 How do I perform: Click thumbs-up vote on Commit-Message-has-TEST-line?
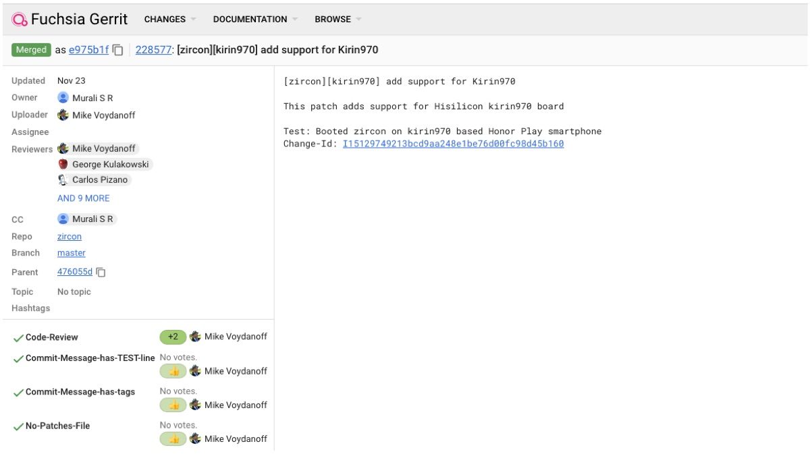tap(173, 371)
